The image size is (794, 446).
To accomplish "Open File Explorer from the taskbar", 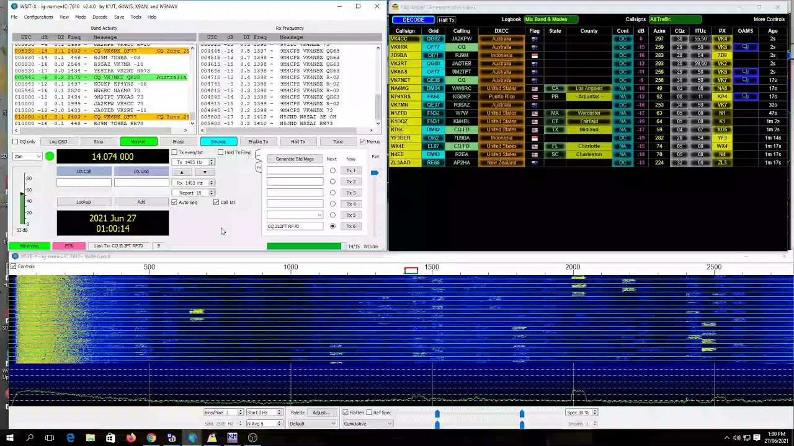I will 90,438.
